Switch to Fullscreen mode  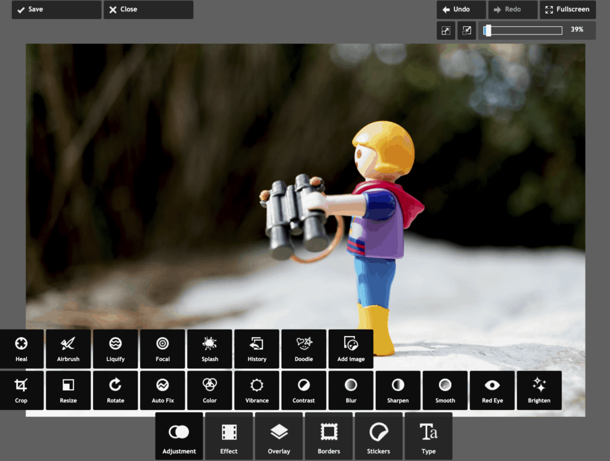pyautogui.click(x=568, y=10)
